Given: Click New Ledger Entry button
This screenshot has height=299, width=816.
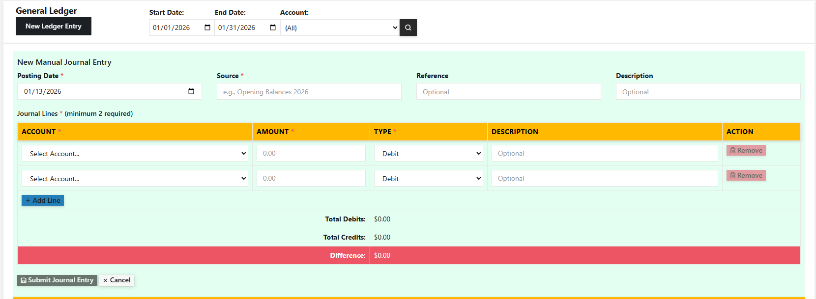Looking at the screenshot, I should (x=54, y=27).
